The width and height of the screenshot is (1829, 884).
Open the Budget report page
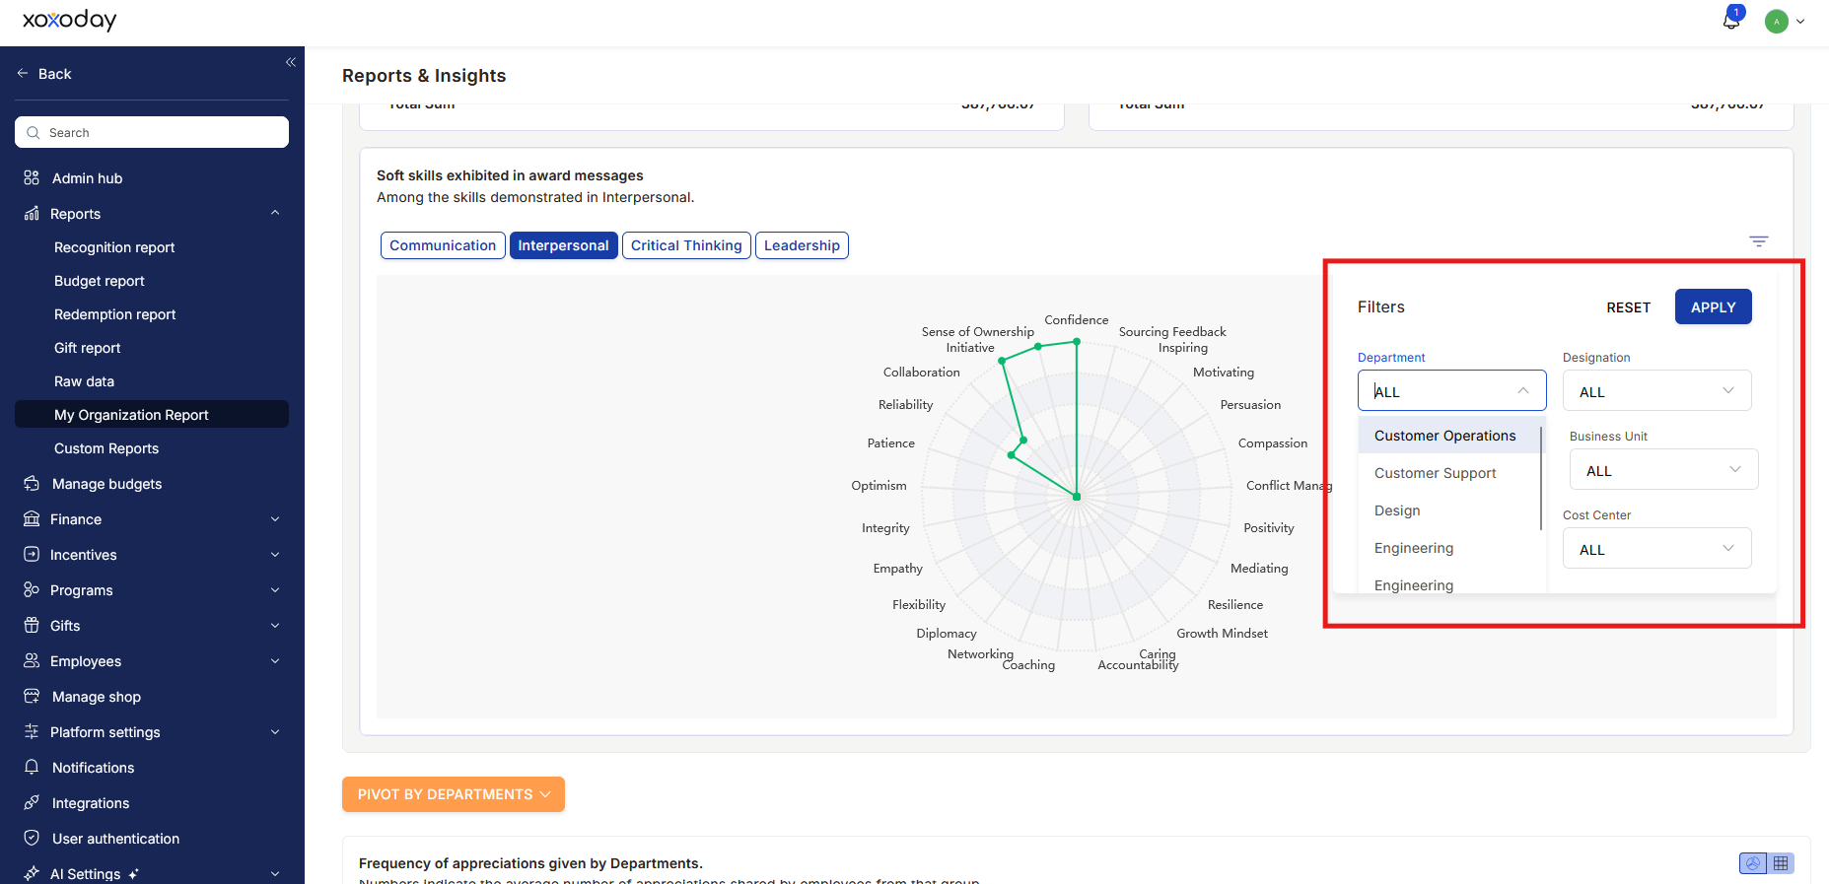pos(100,281)
